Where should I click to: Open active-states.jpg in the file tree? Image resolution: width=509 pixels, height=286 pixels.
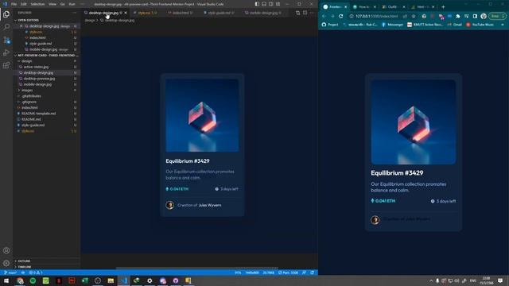click(x=36, y=67)
